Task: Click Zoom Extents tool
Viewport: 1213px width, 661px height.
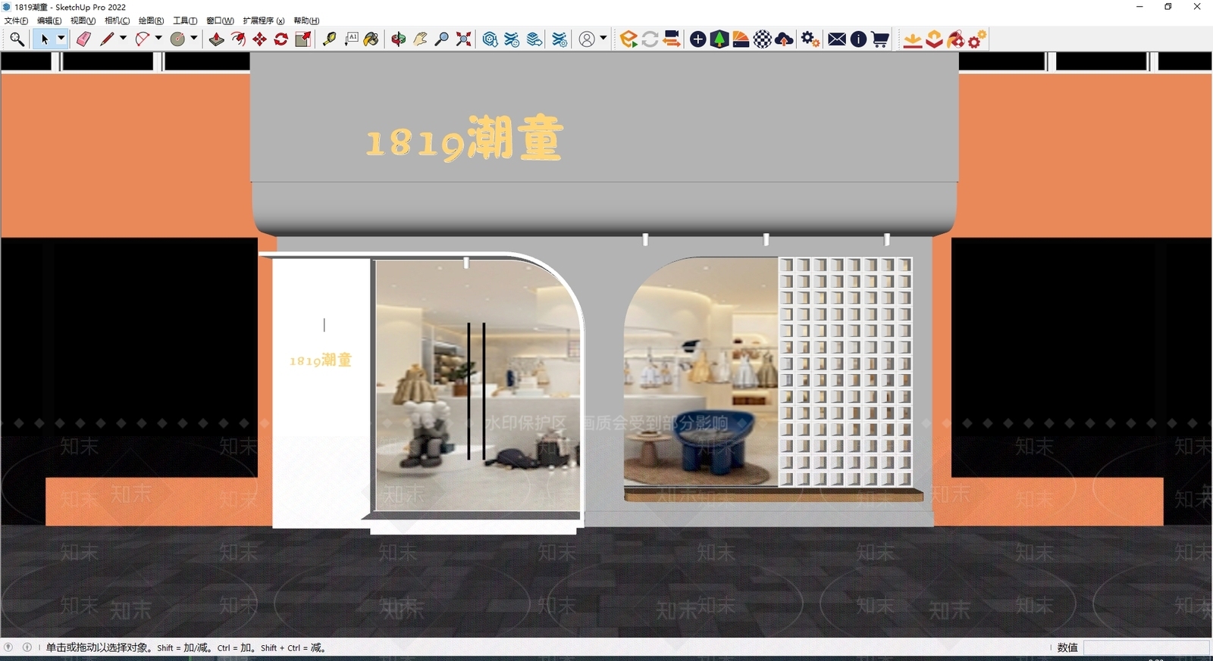Action: (x=463, y=39)
